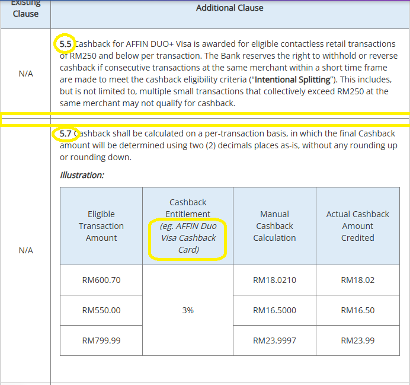The image size is (410, 385).
Task: Click the clause number 5.5
Action: point(65,44)
